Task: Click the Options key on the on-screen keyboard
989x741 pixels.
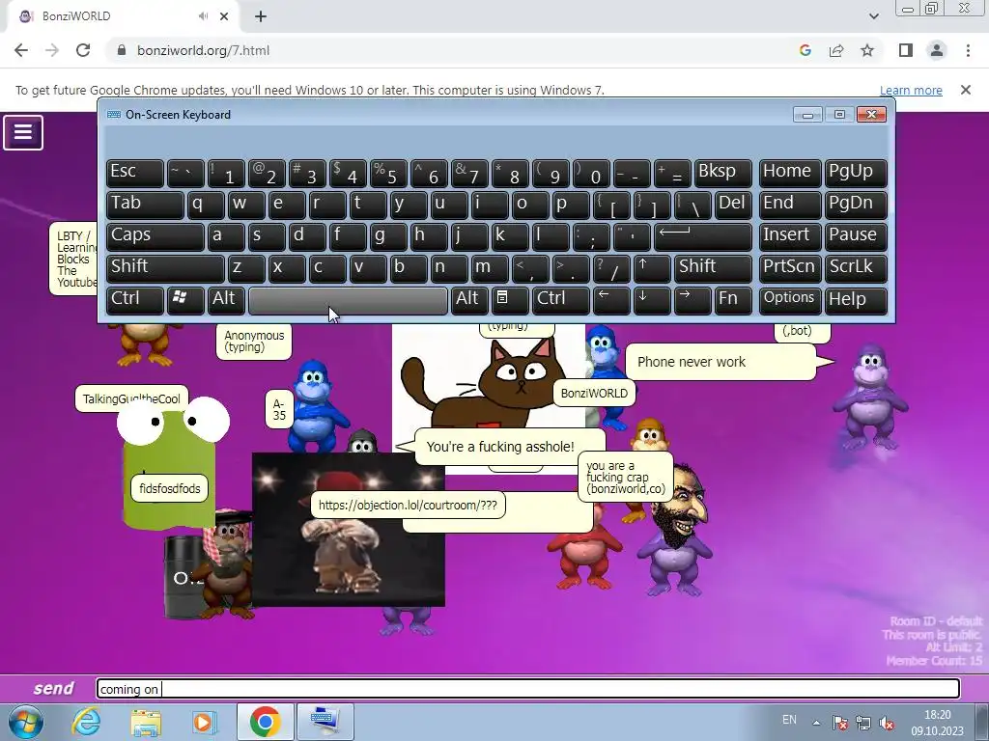Action: tap(790, 299)
